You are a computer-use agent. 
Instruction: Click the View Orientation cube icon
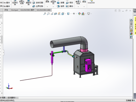[x=63, y=14]
